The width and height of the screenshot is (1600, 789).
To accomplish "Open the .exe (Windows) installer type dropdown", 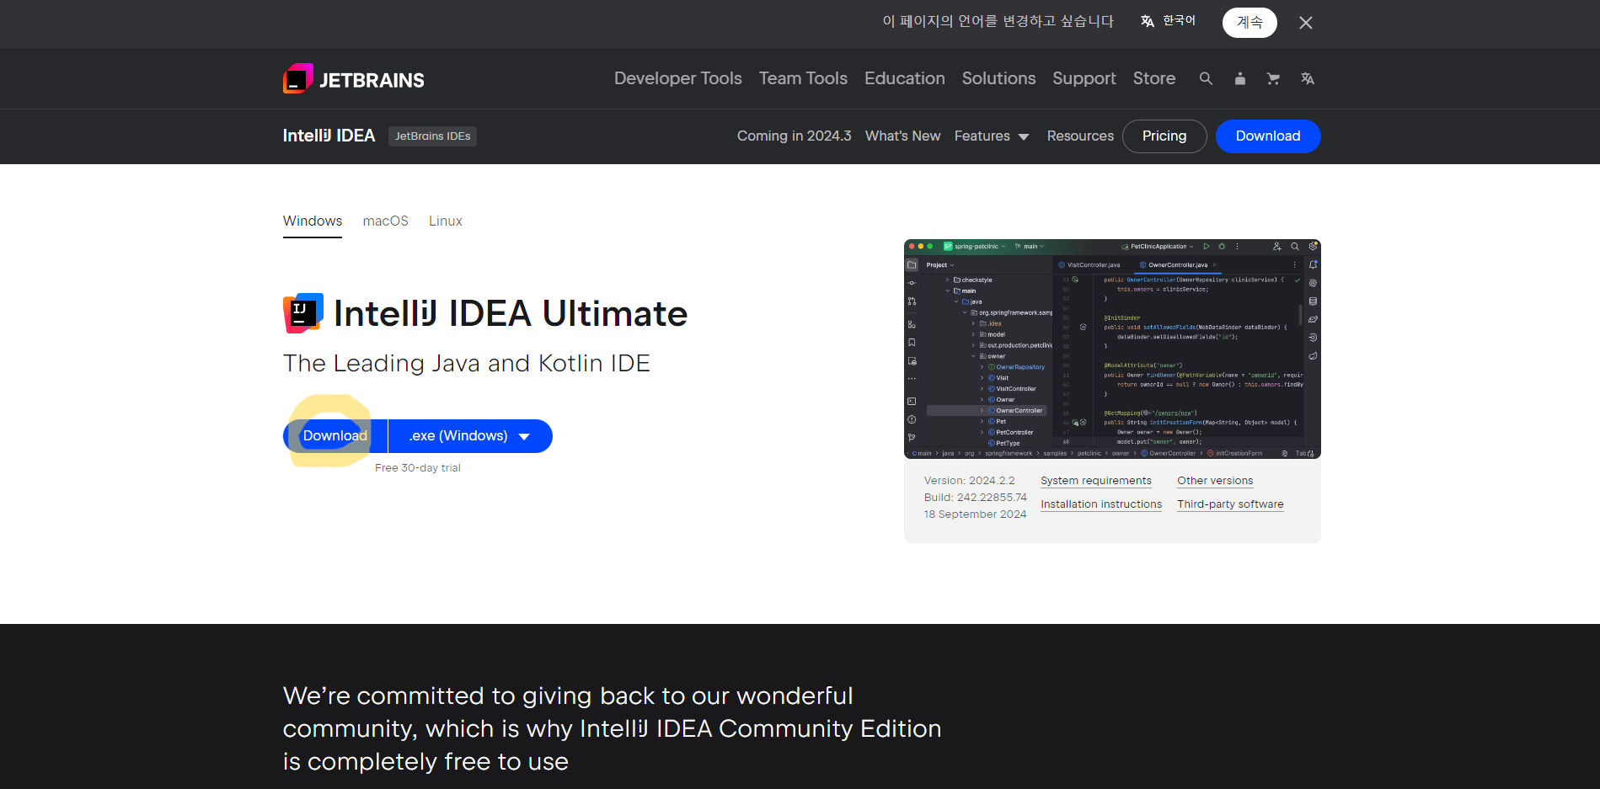I will click(470, 436).
